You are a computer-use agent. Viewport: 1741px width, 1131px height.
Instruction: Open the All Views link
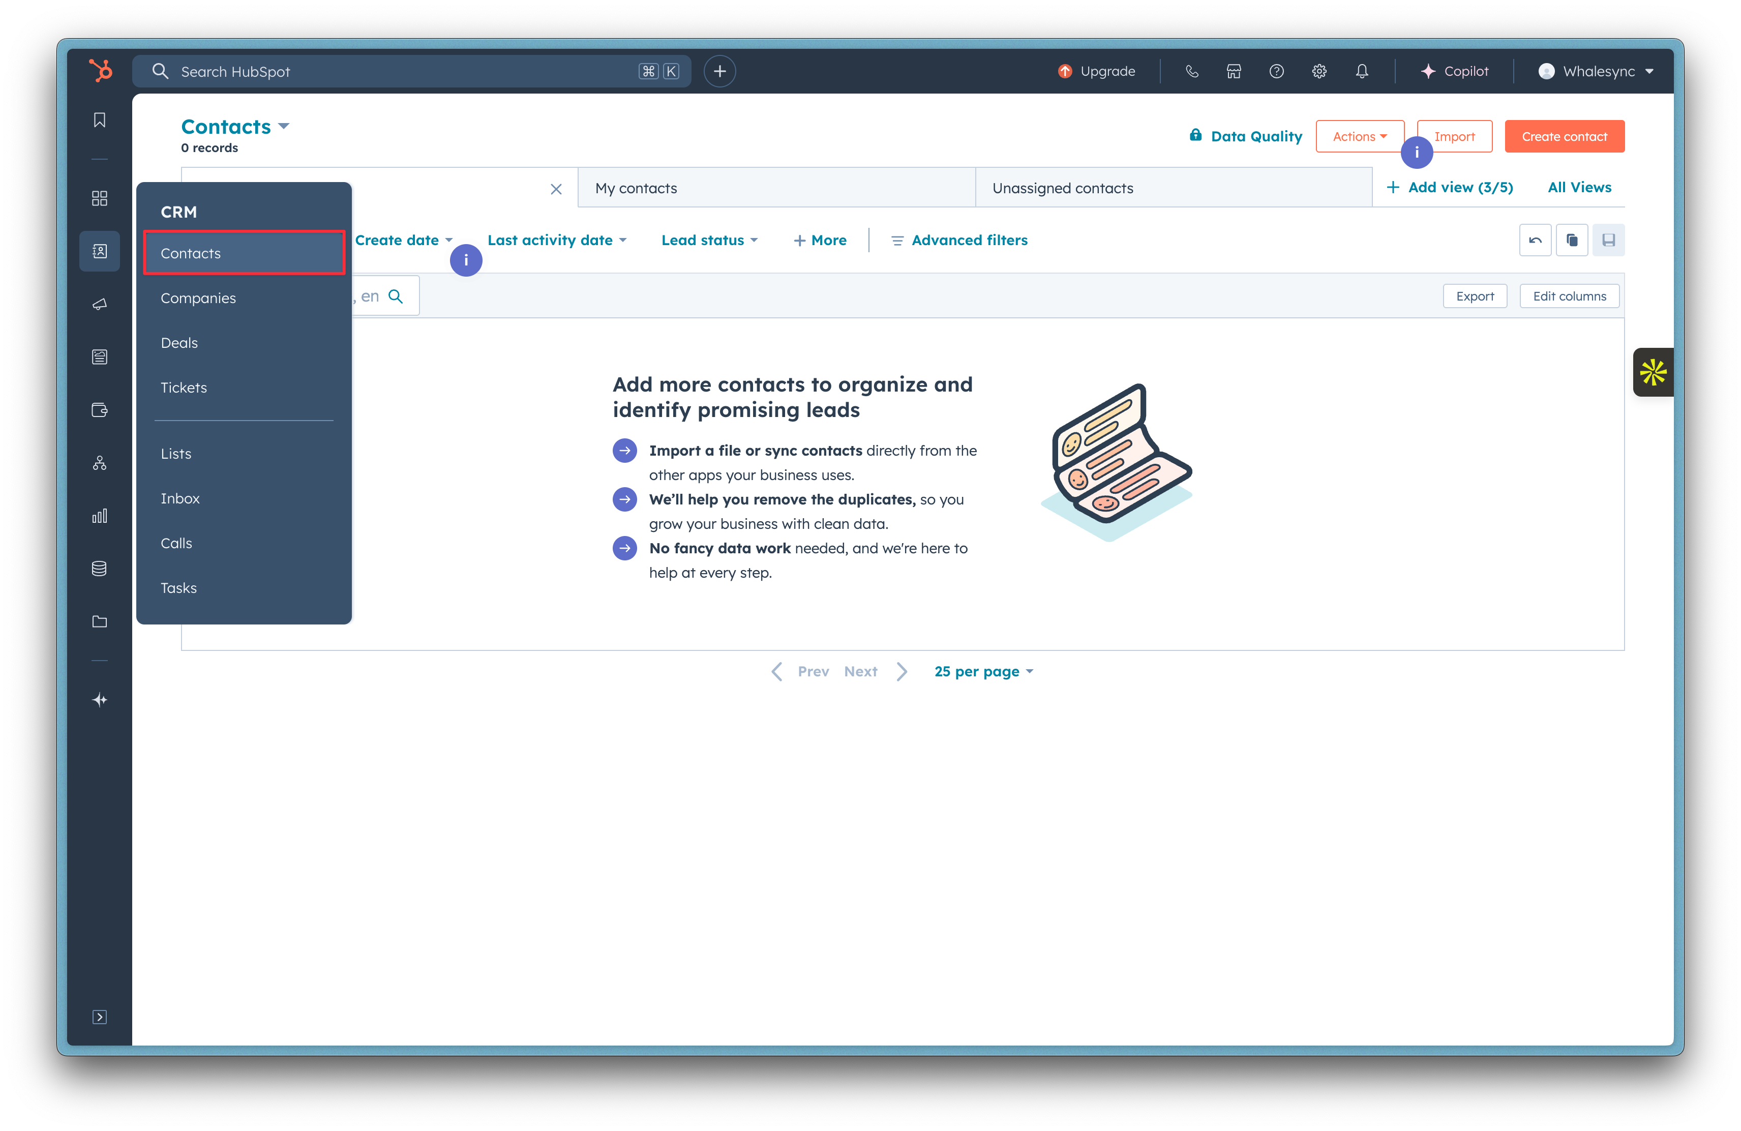click(1579, 187)
